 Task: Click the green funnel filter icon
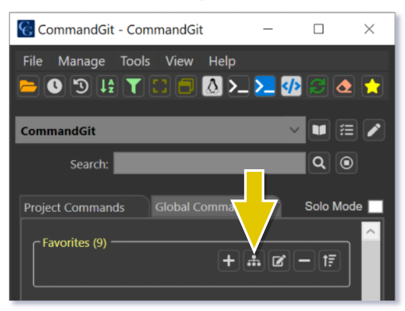coord(133,86)
